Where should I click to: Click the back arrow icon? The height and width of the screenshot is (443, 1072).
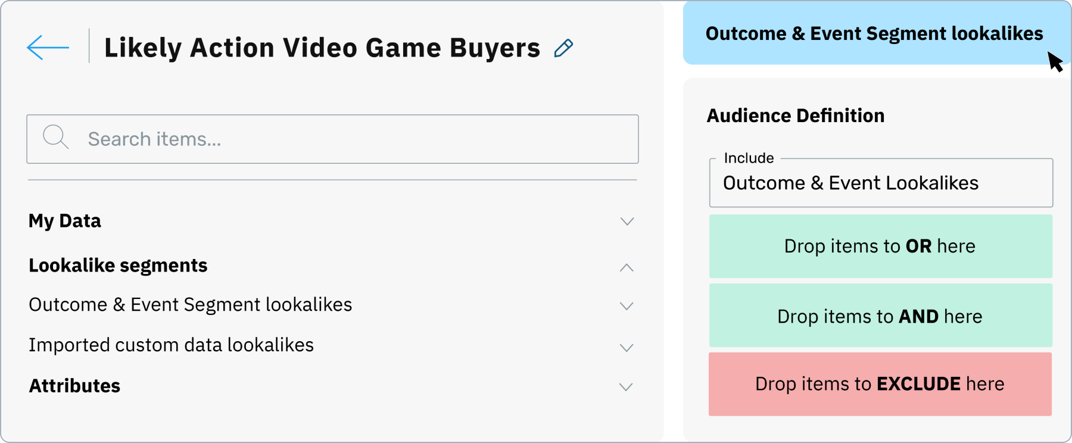coord(48,48)
